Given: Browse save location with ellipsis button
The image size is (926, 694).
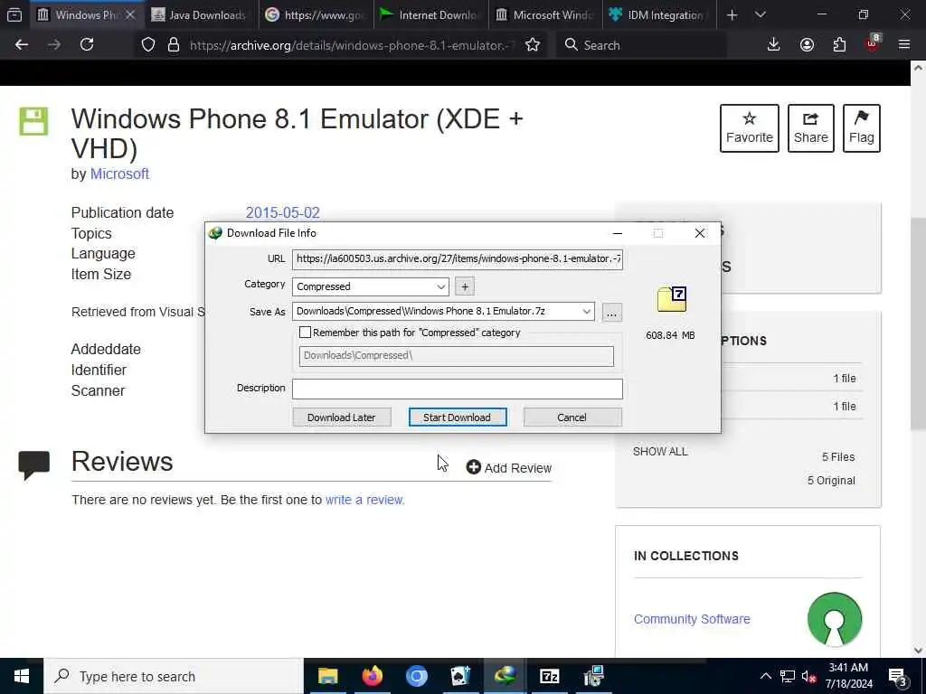Looking at the screenshot, I should [x=612, y=312].
